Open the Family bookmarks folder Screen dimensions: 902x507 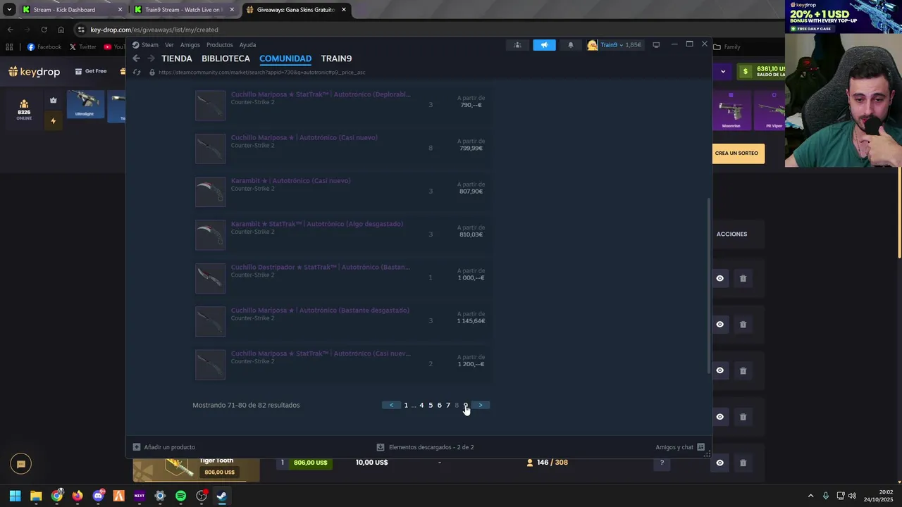[727, 47]
